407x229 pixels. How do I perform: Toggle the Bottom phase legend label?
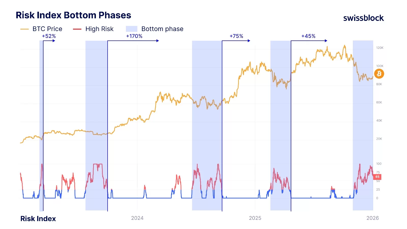pos(162,29)
